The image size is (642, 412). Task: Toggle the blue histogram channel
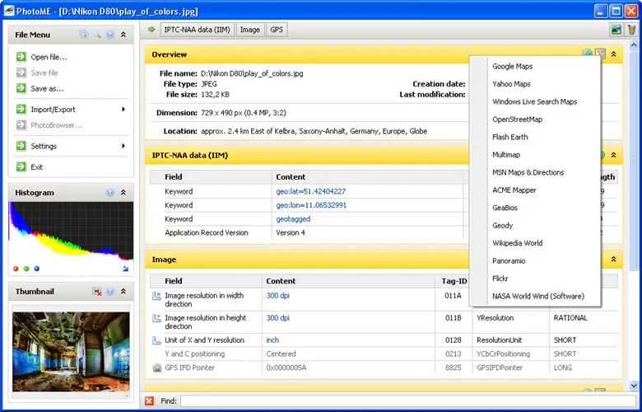click(x=36, y=269)
